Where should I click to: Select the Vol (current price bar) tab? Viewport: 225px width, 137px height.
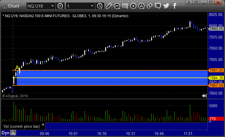(22, 126)
